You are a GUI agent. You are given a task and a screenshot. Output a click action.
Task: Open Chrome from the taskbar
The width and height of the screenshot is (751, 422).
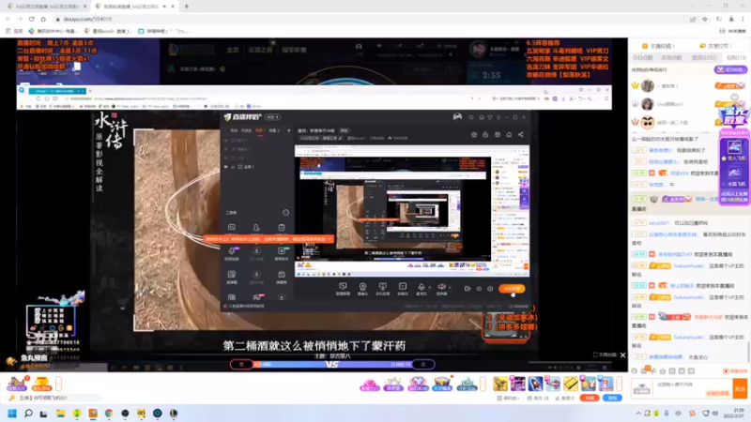tap(109, 413)
